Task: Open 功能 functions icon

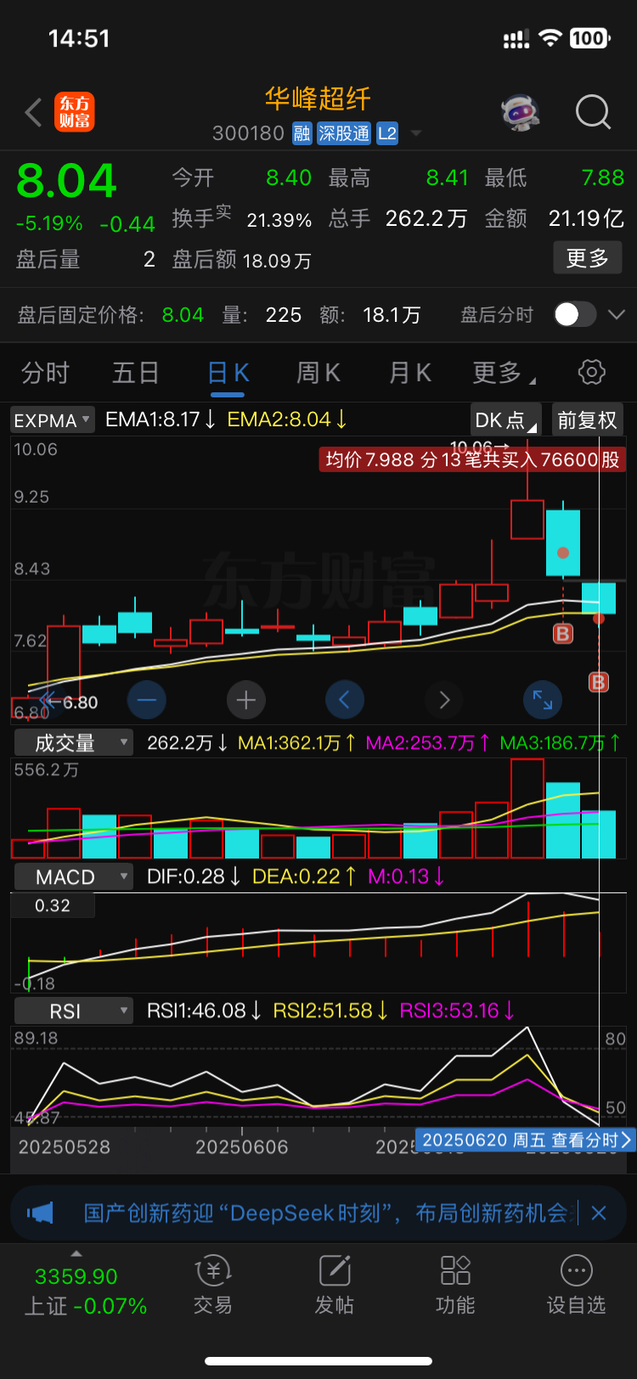Action: pos(455,1286)
